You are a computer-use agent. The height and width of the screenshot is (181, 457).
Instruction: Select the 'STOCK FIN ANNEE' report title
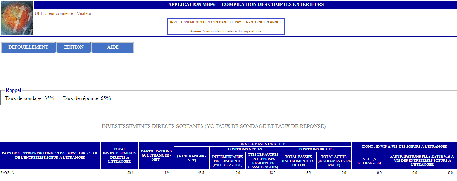pos(226,22)
